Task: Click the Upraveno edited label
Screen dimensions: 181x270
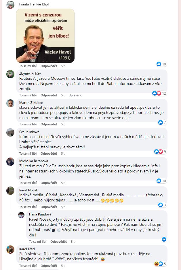Action: 75,95
